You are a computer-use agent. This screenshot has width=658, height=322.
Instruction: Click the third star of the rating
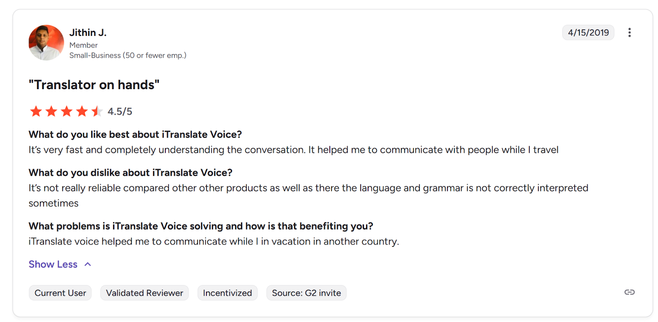pyautogui.click(x=66, y=111)
